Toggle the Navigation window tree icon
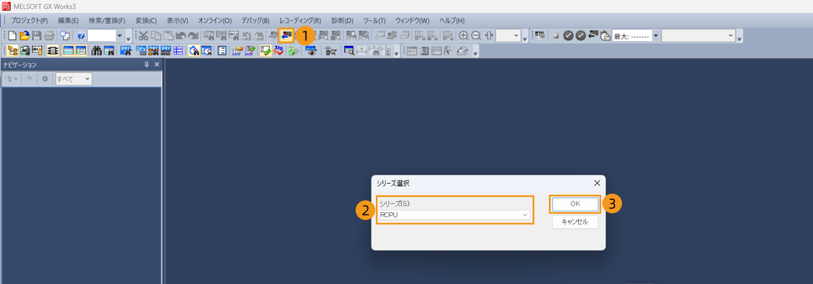Screen dimensions: 813x284 (12, 51)
